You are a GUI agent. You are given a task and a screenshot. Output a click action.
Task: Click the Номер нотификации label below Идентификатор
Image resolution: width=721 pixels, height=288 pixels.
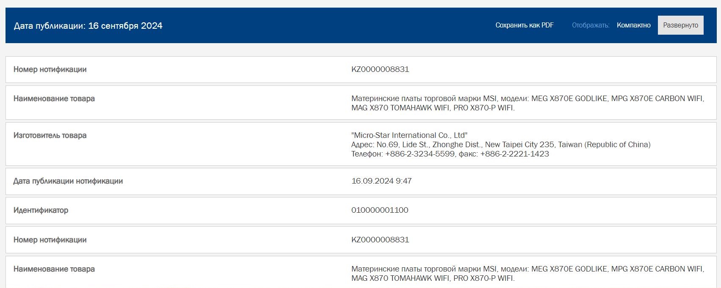[x=50, y=240]
